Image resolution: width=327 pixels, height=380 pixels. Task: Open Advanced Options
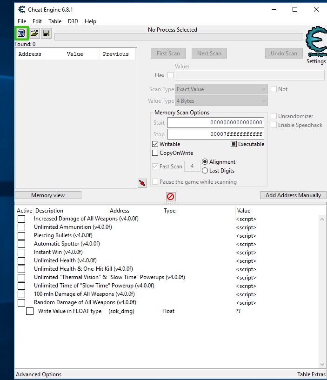[x=39, y=374]
